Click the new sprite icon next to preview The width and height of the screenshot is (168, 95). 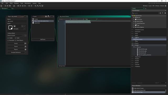tap(14, 26)
